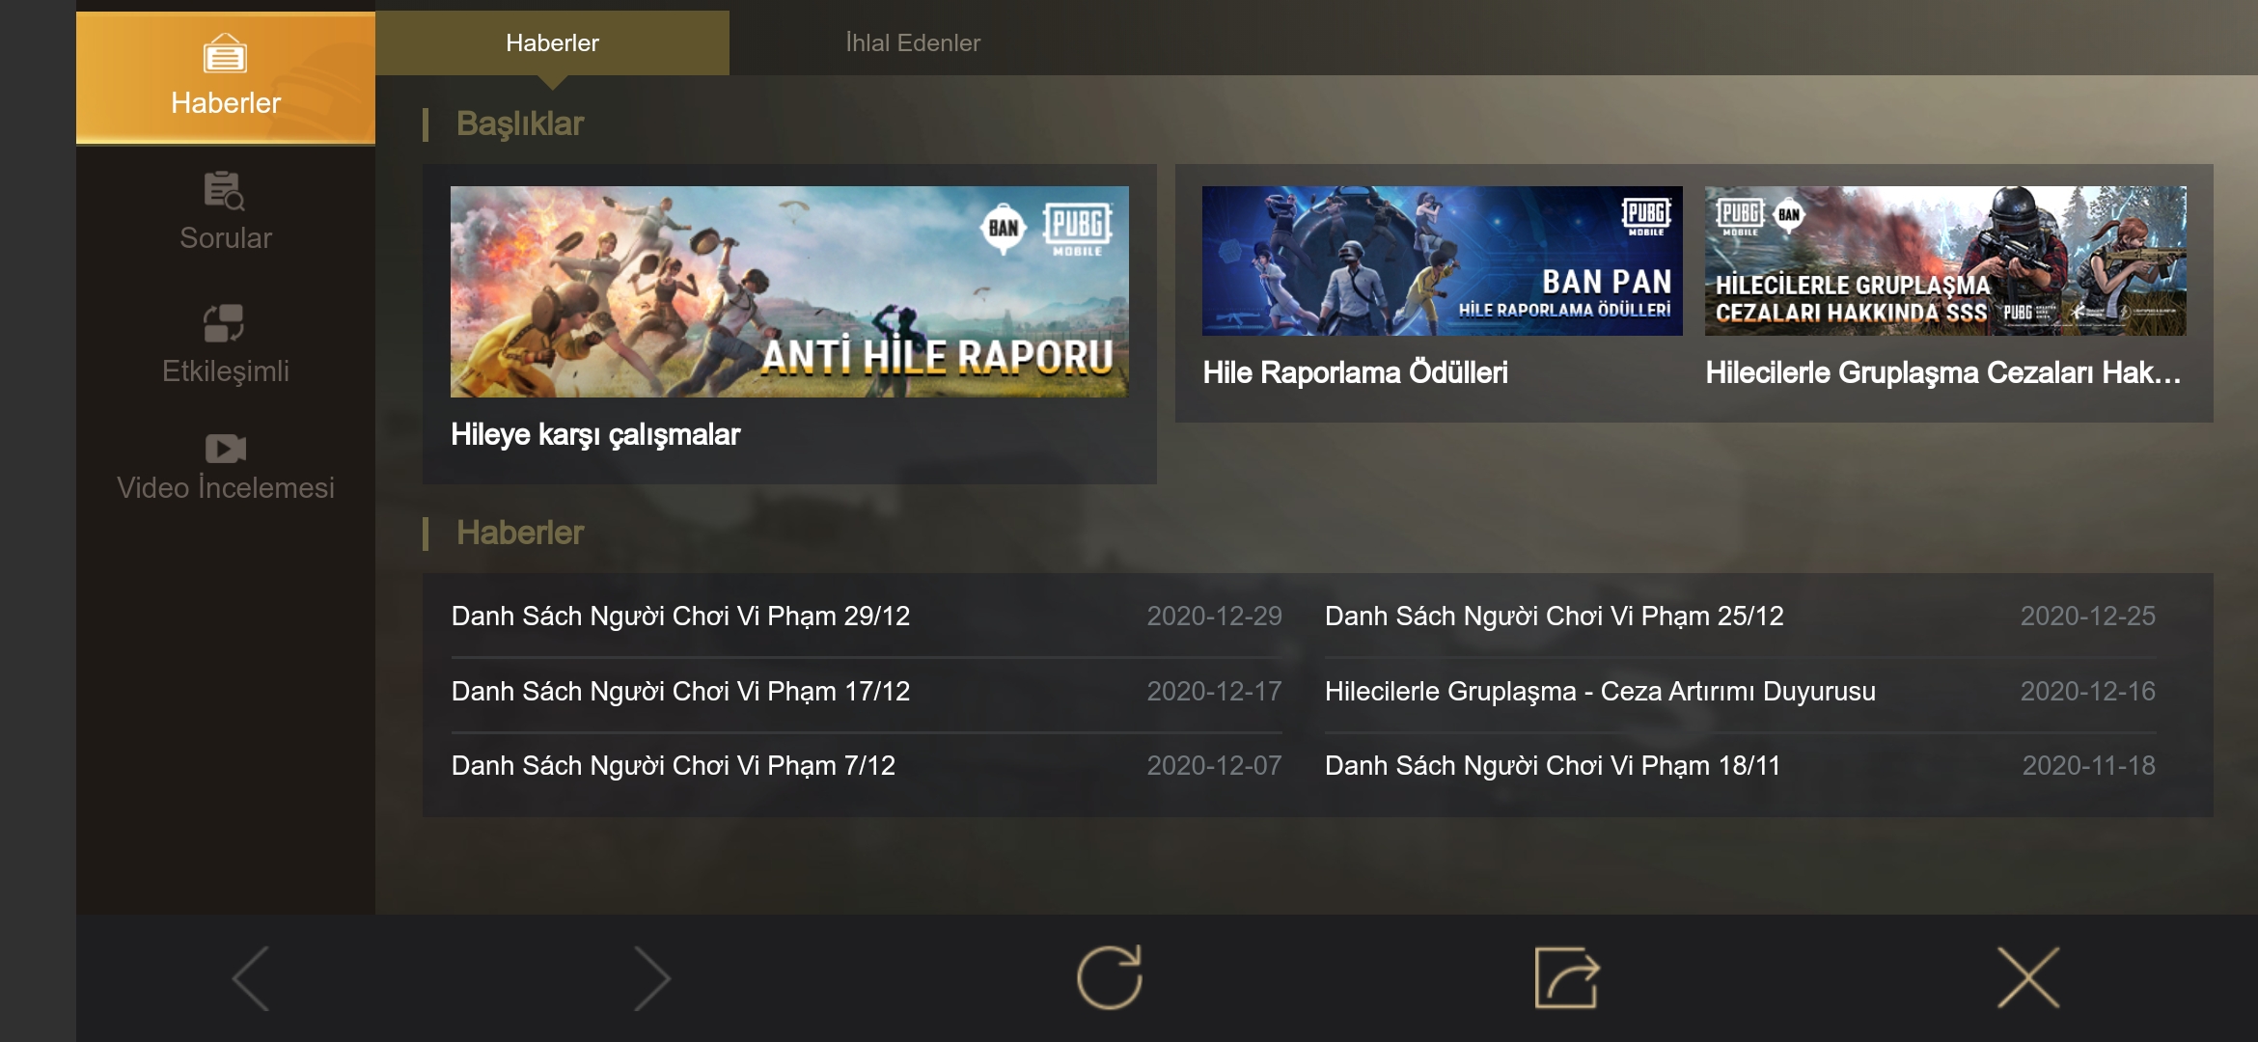2258x1042 pixels.
Task: Click the date 2020-12-07
Action: click(1214, 765)
